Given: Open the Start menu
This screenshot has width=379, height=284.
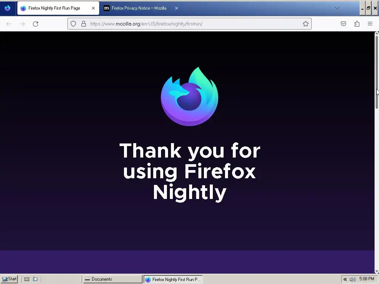Looking at the screenshot, I should click(9, 279).
